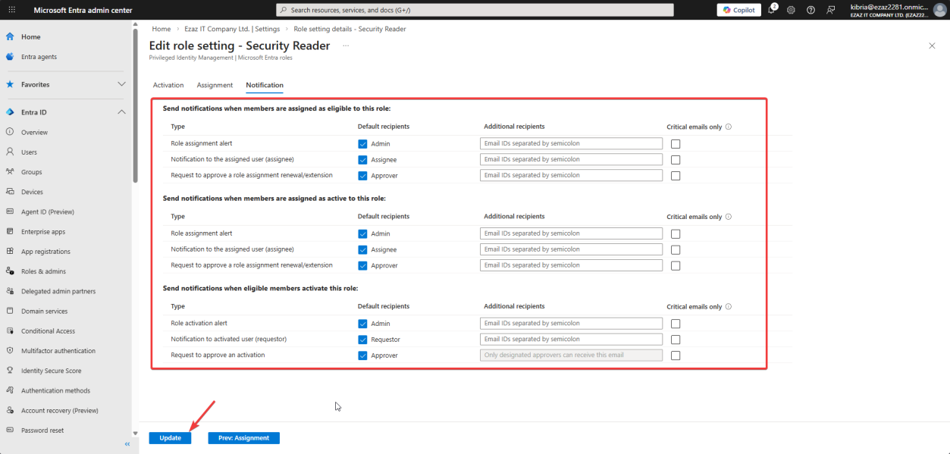
Task: Click additional recipients field for eligible Role assignment alert
Action: pyautogui.click(x=571, y=143)
